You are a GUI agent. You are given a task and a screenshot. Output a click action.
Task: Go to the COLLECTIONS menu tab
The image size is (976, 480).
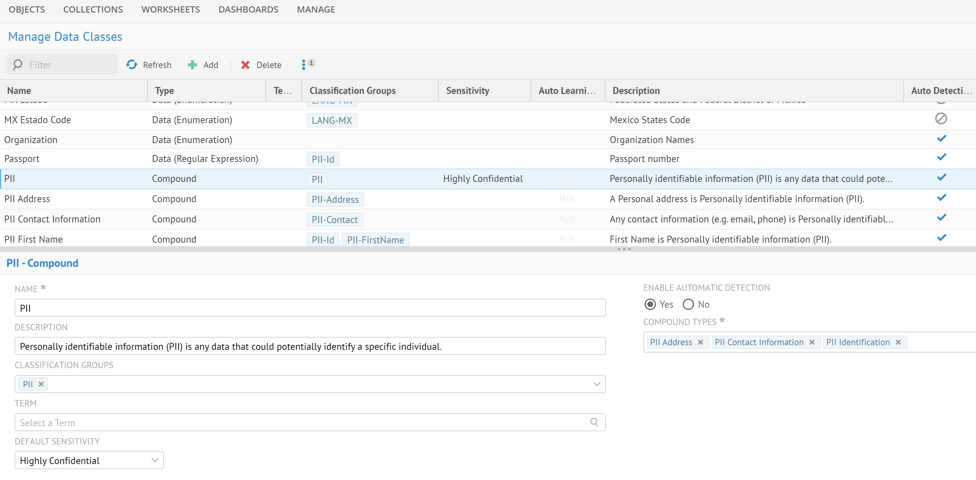(x=93, y=10)
